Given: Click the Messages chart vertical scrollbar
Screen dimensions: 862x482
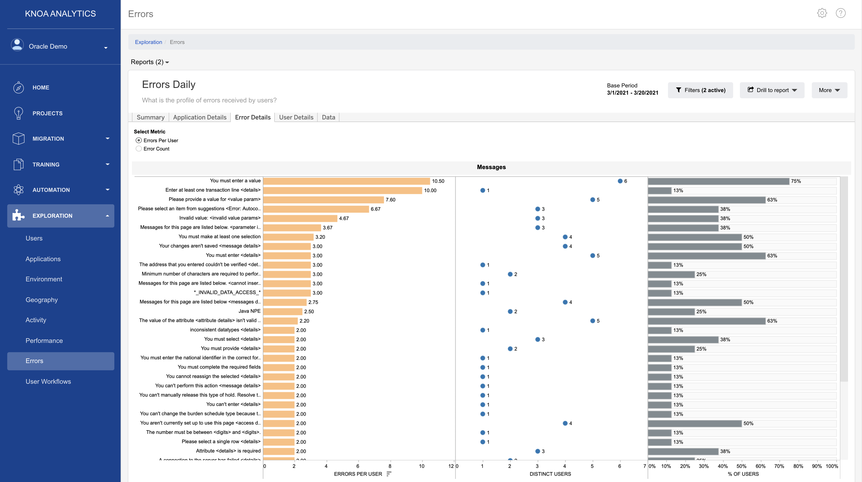Looking at the screenshot, I should click(844, 279).
